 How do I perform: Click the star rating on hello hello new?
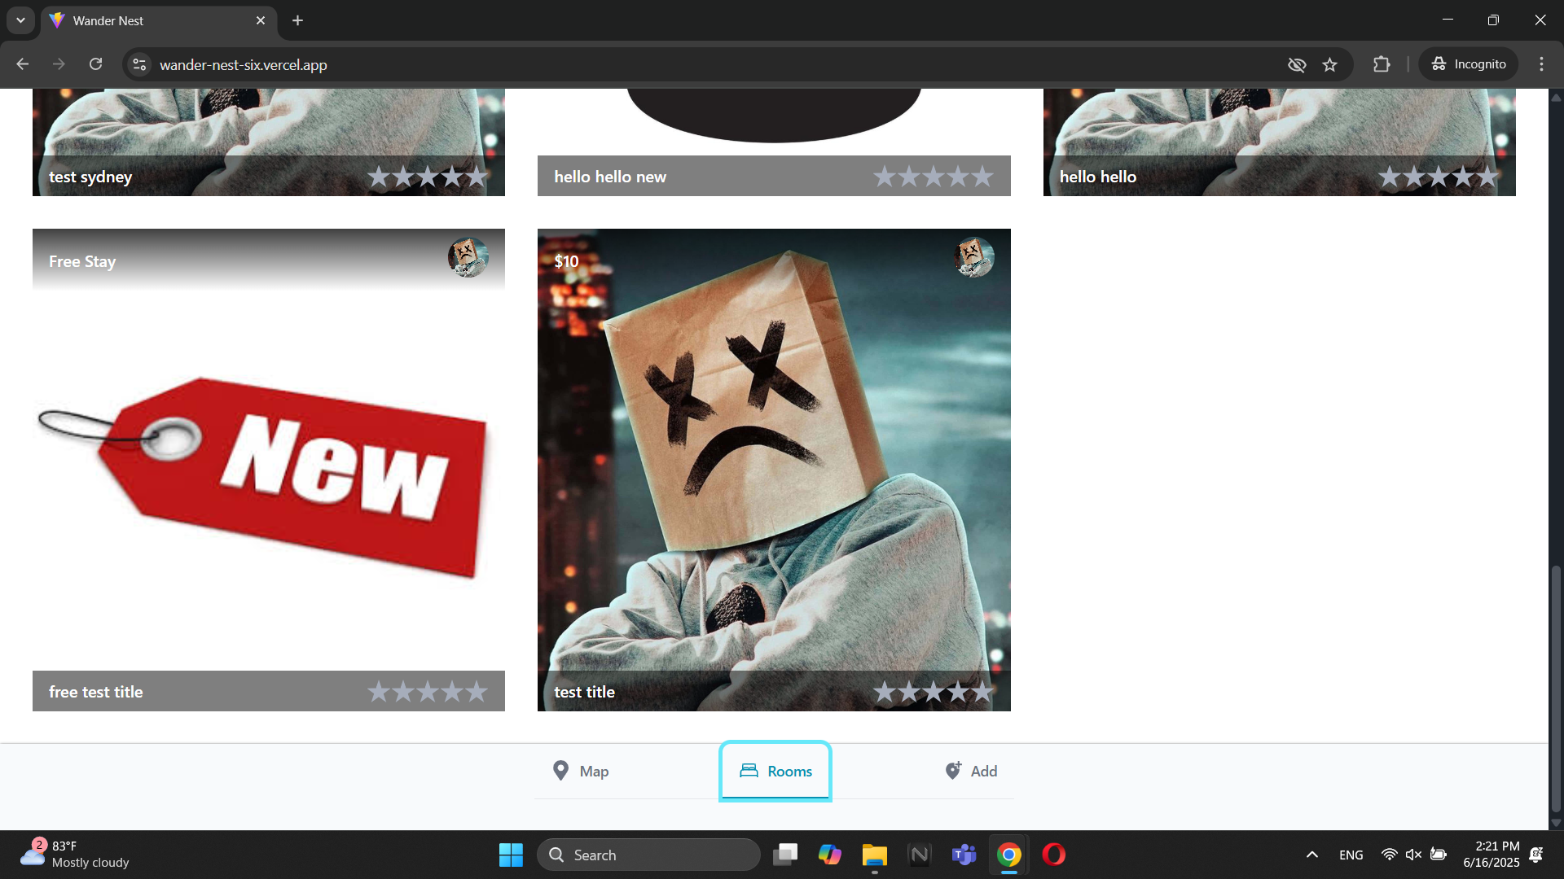point(934,177)
